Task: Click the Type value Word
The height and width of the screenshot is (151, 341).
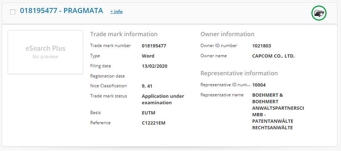Action: coord(148,56)
